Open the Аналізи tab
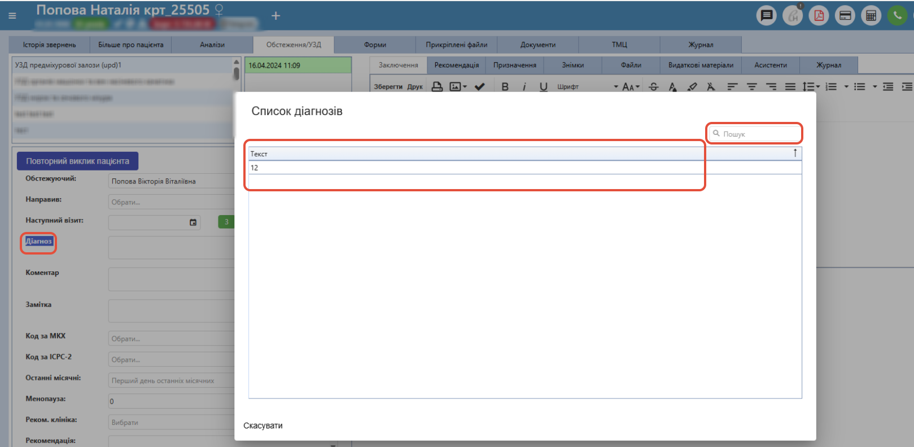The width and height of the screenshot is (914, 447). click(212, 45)
